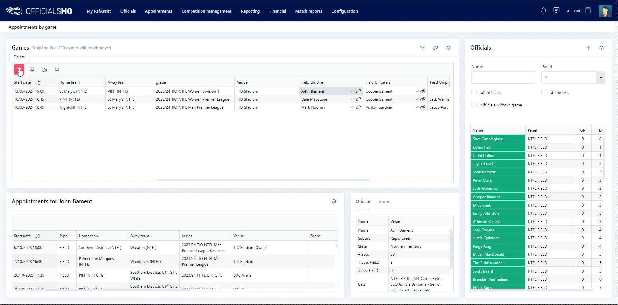
Task: Switch to the Game tab
Action: click(384, 201)
